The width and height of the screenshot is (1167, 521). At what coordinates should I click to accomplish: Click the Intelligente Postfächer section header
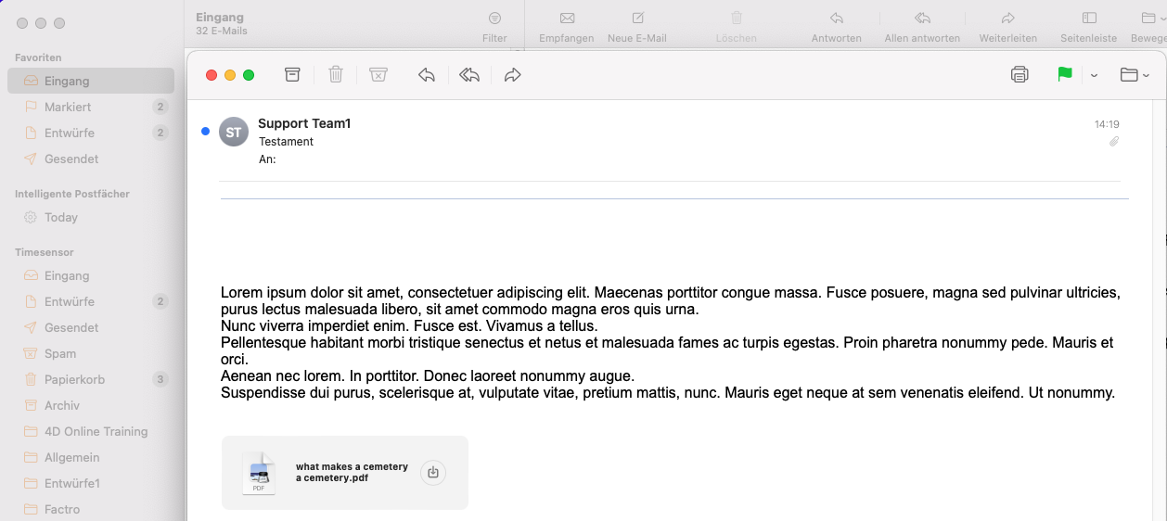(72, 194)
